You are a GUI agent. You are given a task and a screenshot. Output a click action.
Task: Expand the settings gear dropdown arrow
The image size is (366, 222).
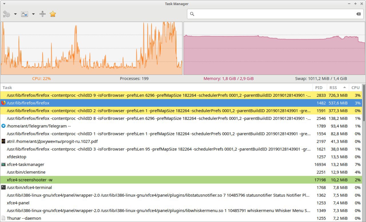15,14
